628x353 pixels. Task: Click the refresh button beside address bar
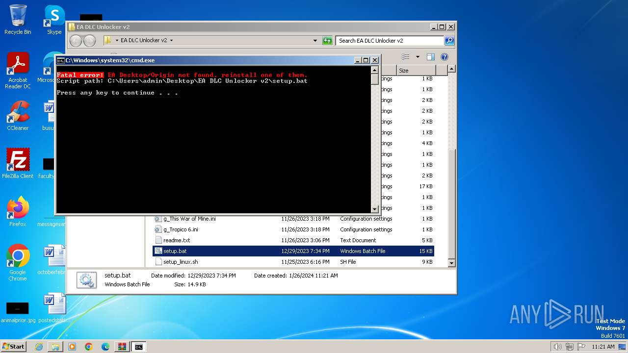coord(327,41)
